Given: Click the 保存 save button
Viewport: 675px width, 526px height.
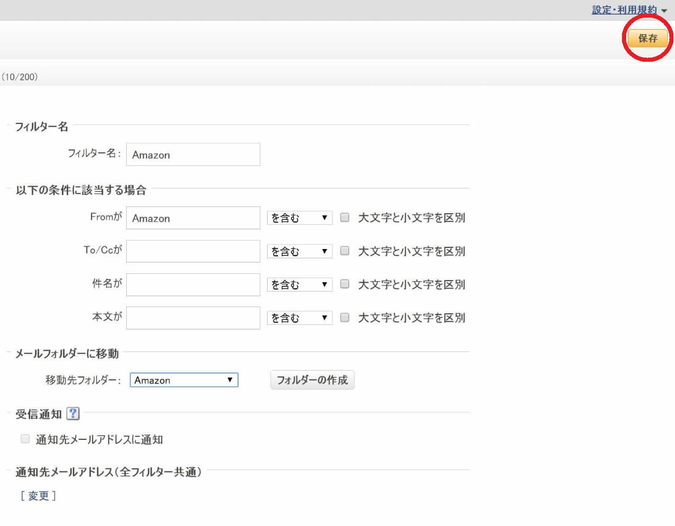Looking at the screenshot, I should 647,38.
